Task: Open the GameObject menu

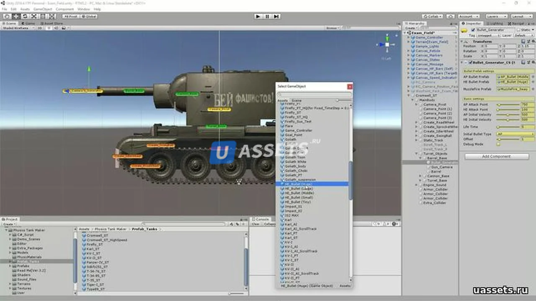Action: pos(43,9)
